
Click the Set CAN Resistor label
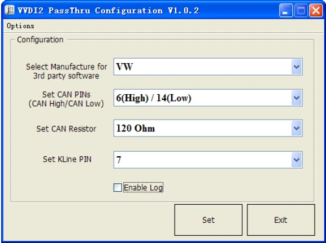point(66,129)
